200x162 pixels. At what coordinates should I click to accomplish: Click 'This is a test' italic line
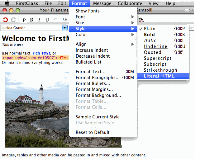[x=12, y=45]
